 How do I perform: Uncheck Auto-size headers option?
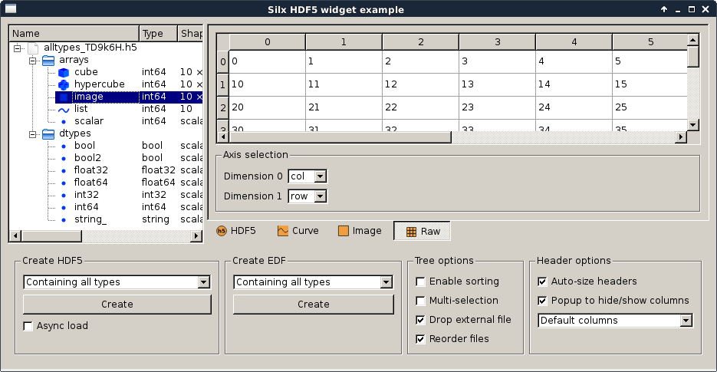pyautogui.click(x=543, y=281)
